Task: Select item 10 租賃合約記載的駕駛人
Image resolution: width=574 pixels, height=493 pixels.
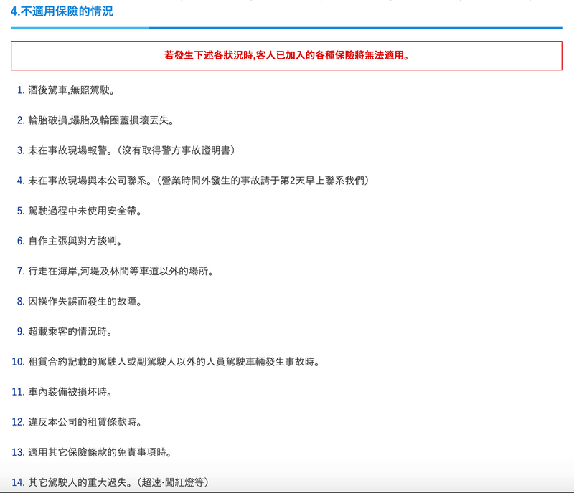Action: click(x=174, y=362)
